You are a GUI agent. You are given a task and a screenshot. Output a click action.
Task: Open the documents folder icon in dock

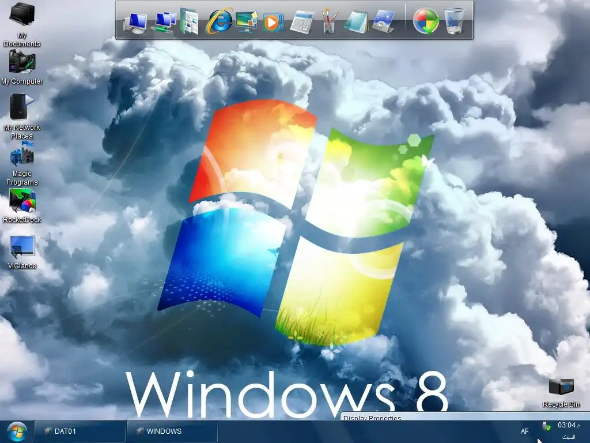pos(190,22)
